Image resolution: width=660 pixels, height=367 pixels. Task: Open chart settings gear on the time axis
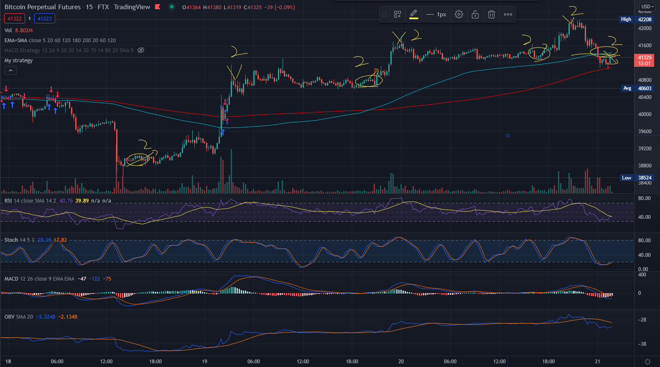pos(647,362)
